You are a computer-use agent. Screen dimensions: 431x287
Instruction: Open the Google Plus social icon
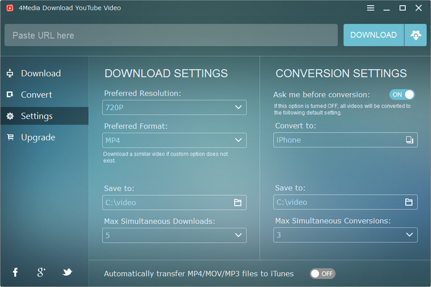41,272
